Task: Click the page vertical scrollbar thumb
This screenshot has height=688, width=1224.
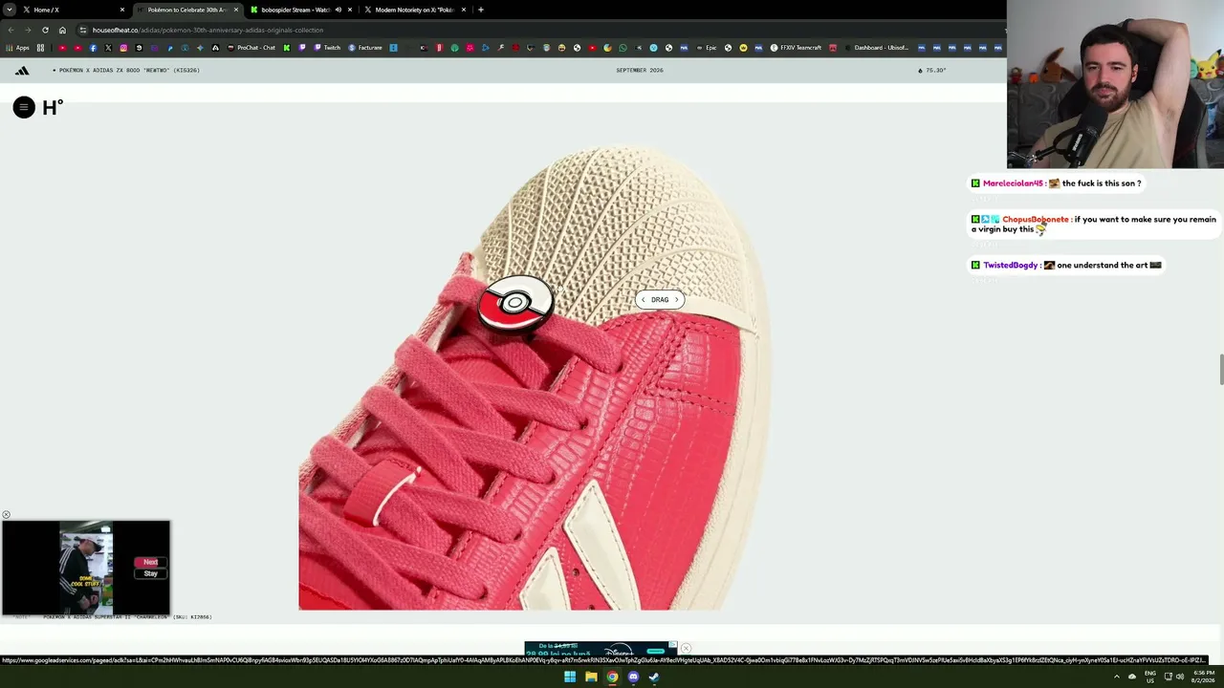Action: click(x=1220, y=370)
